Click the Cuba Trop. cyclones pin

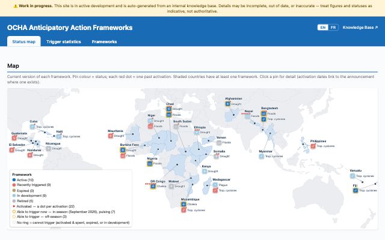click(32, 127)
